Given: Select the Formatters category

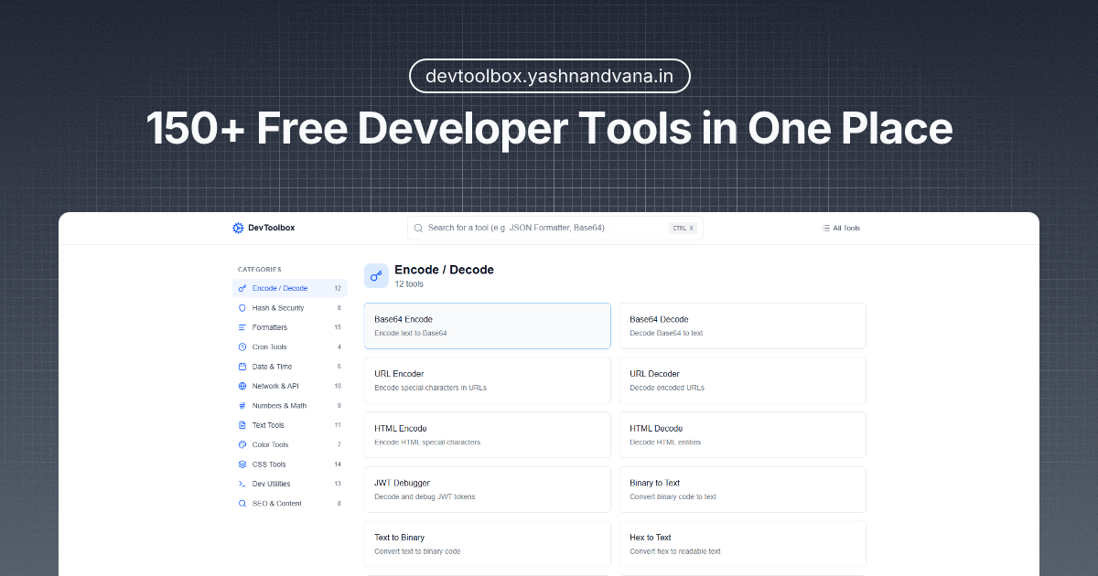Looking at the screenshot, I should [x=269, y=326].
